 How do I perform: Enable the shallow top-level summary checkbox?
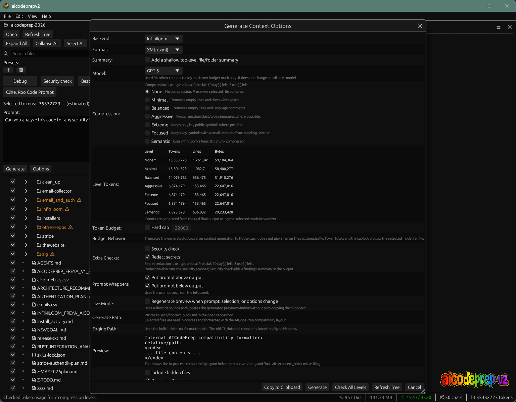click(147, 60)
